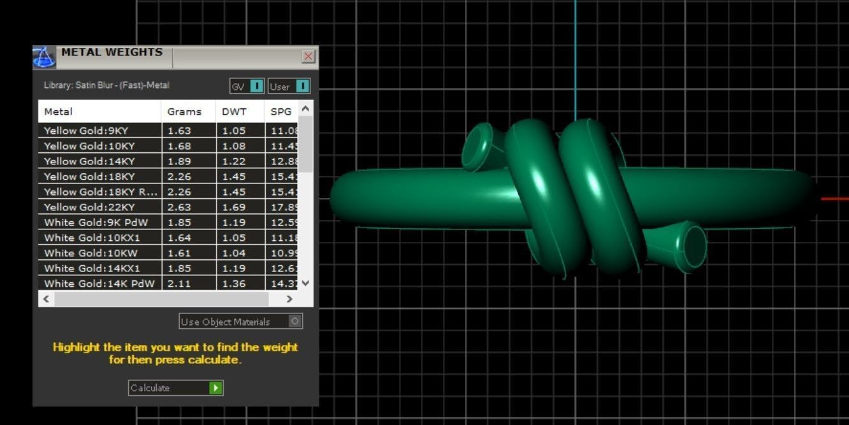Select the Yellow Gold:18KY R... row
The height and width of the screenshot is (425, 849).
click(x=168, y=192)
